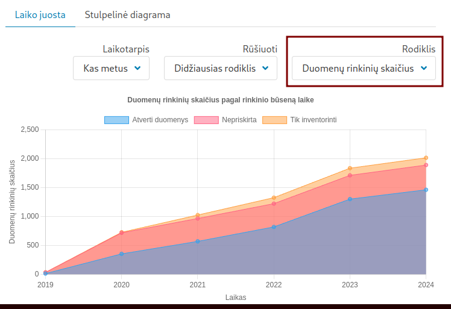Click the Tik inventorinti legend label
Image resolution: width=451 pixels, height=309 pixels.
(314, 120)
